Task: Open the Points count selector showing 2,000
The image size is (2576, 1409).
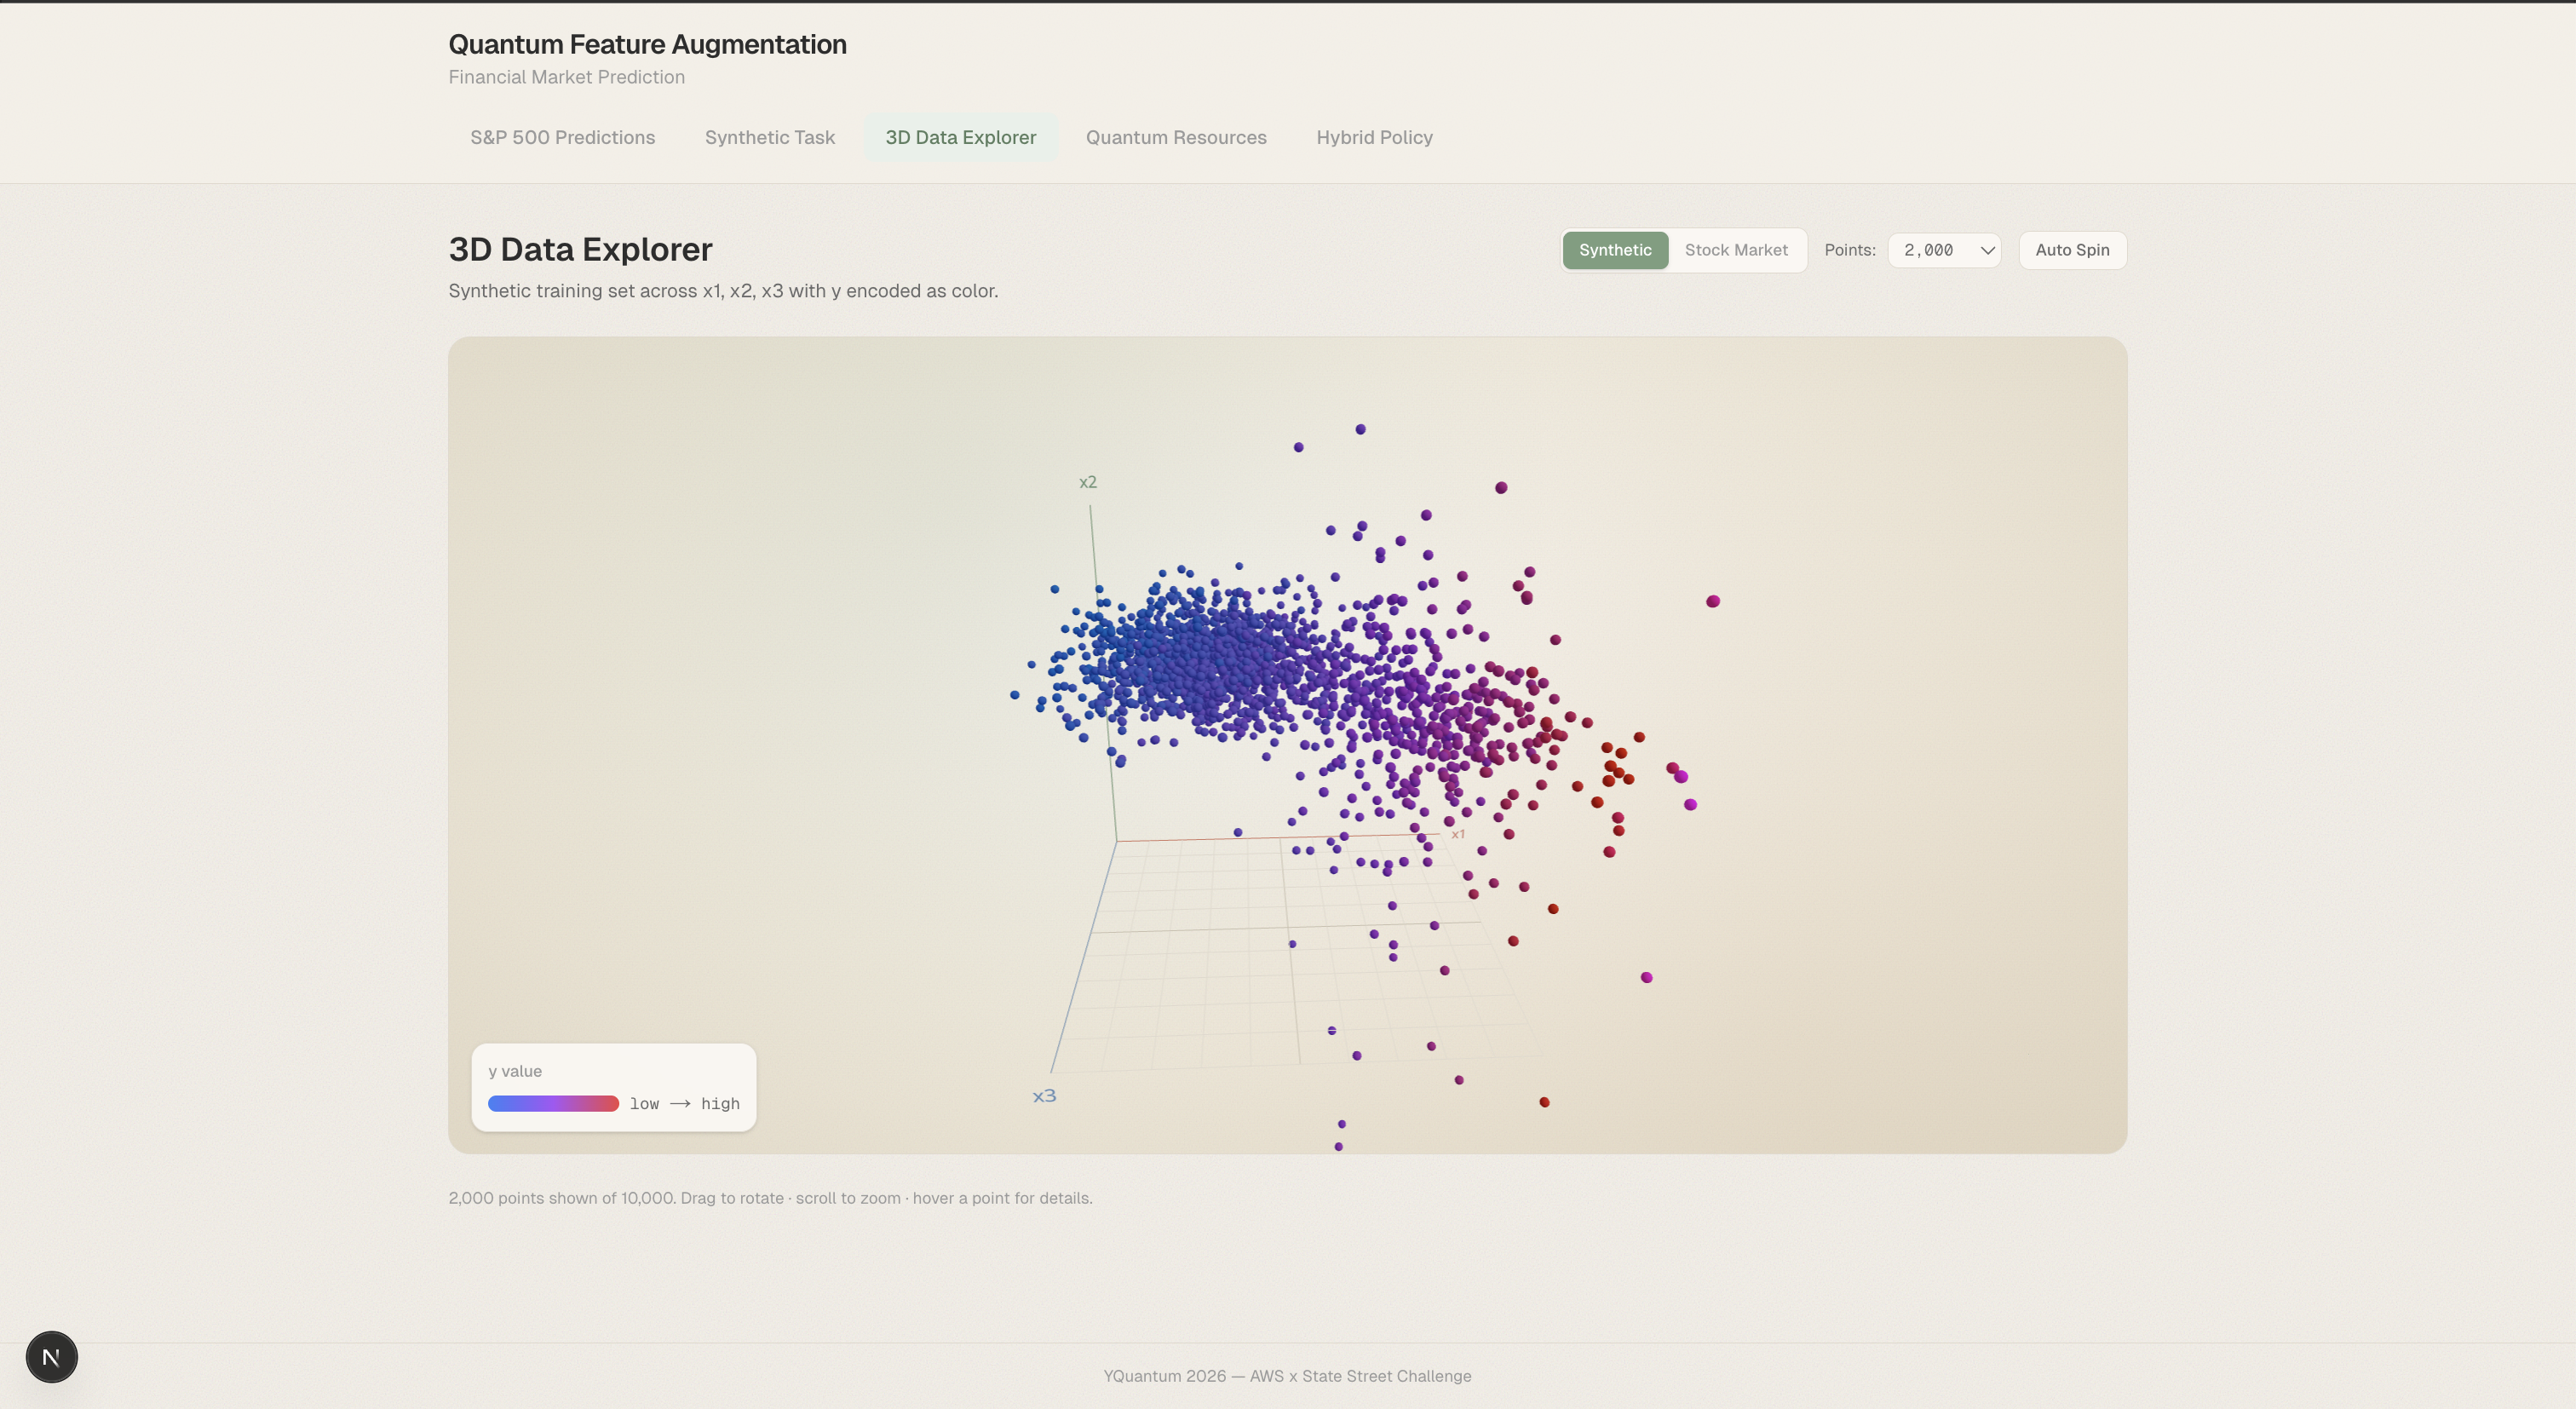Action: [1943, 250]
